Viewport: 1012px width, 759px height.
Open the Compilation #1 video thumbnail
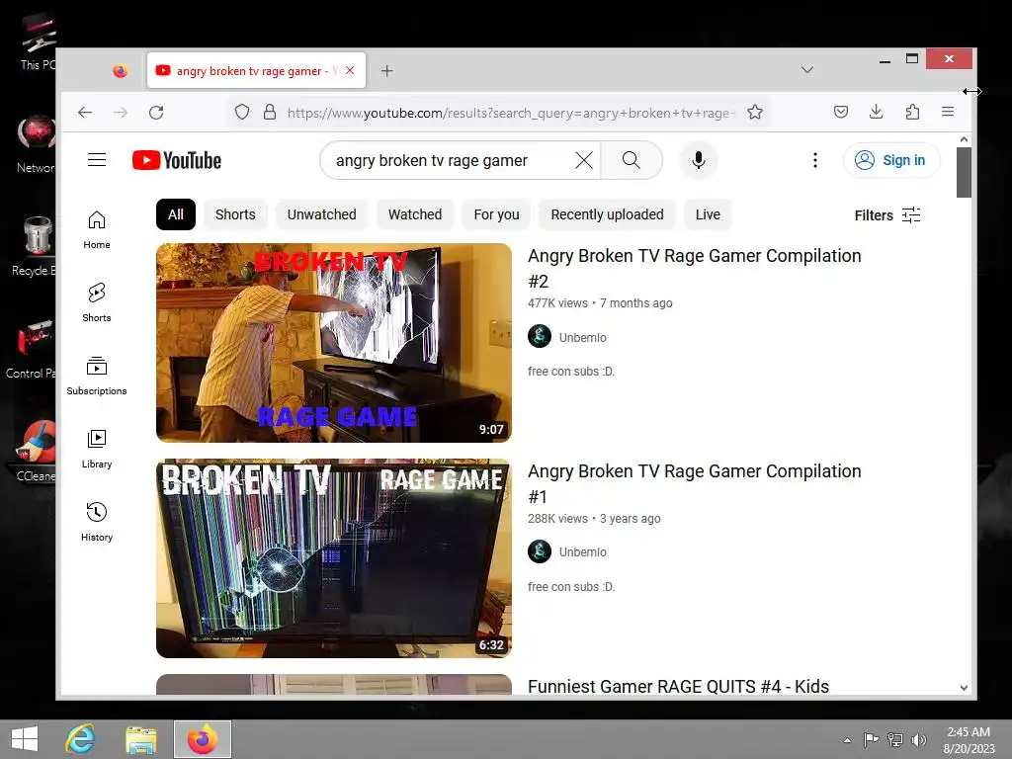tap(334, 558)
